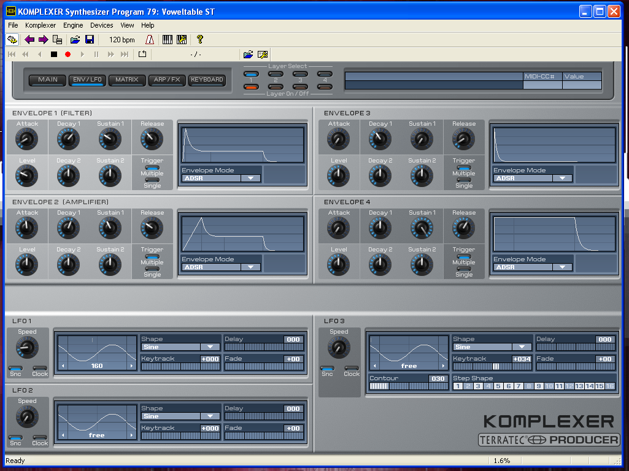Click the piano keyboard icon in the toolbar
Viewport: 629px width, 471px height.
(168, 40)
